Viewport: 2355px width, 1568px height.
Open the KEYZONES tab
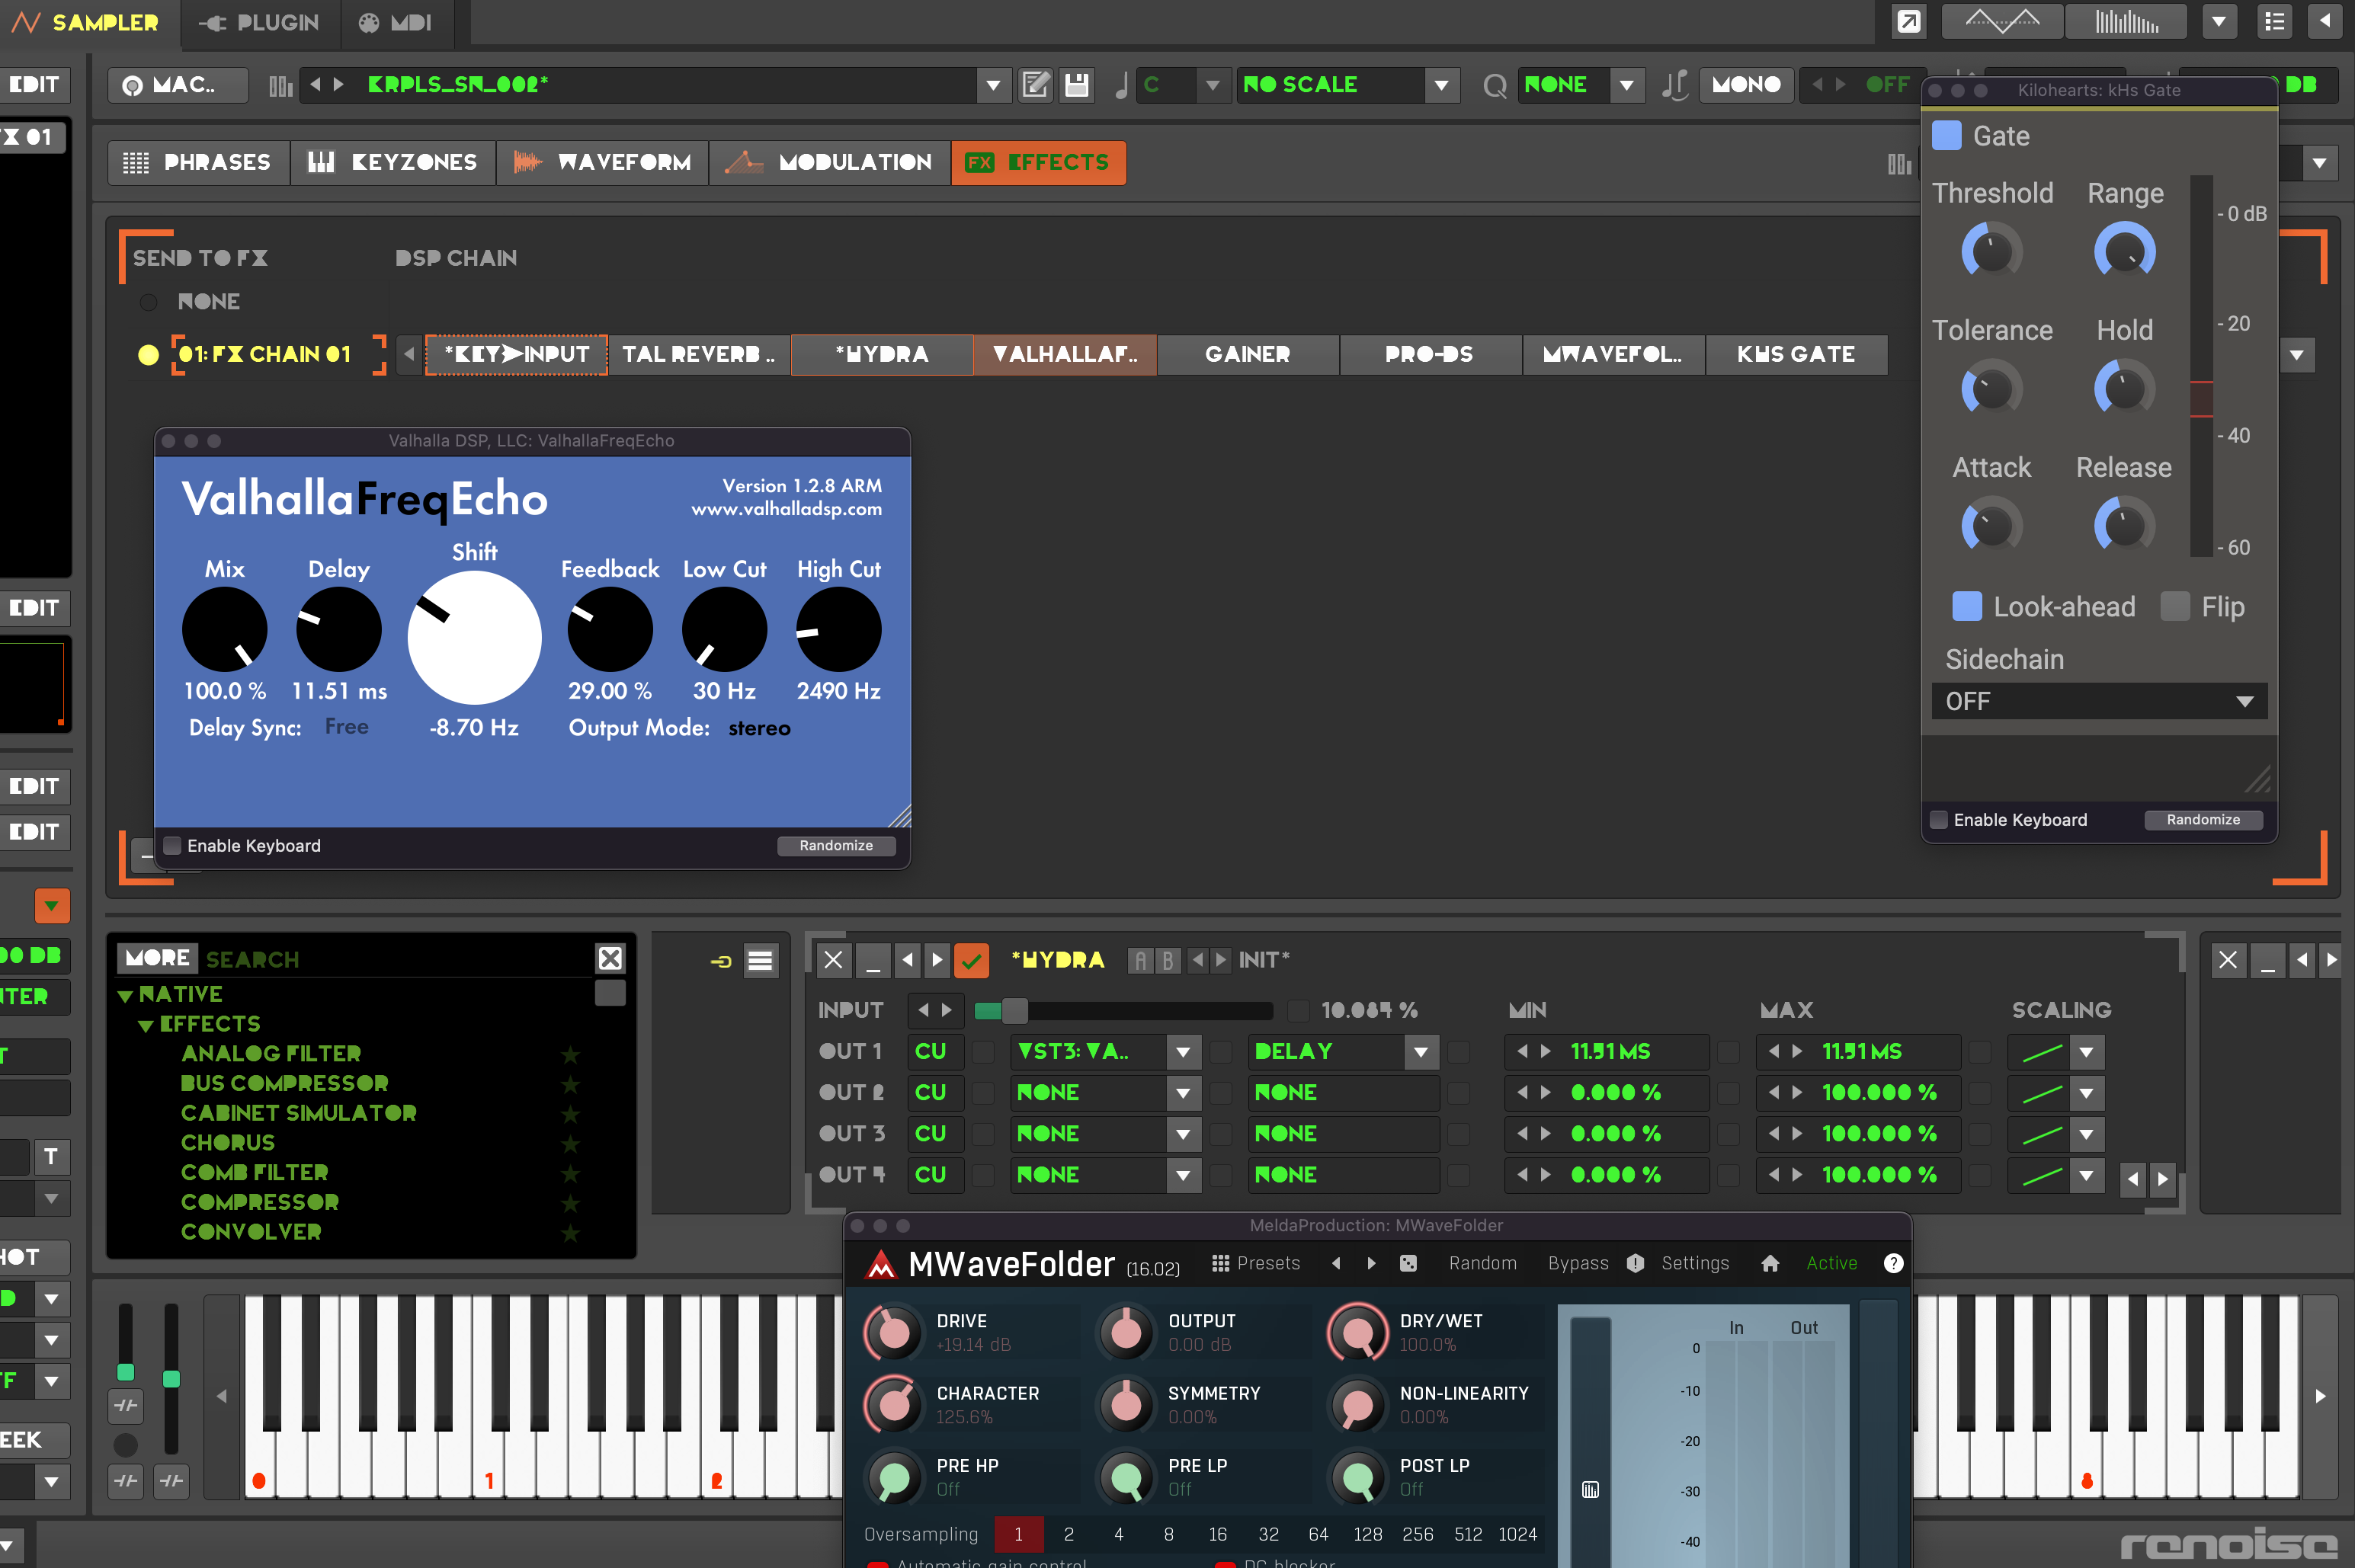[x=393, y=162]
